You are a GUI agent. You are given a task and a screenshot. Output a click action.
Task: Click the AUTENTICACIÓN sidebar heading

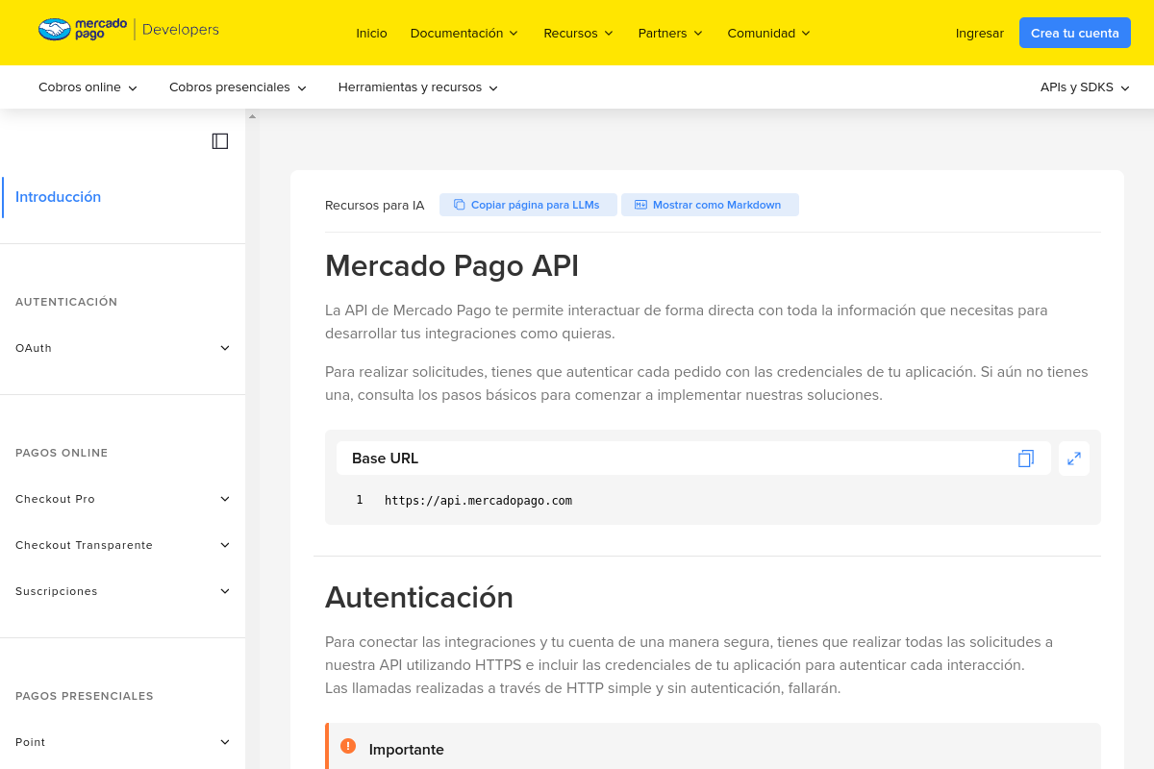coord(66,302)
